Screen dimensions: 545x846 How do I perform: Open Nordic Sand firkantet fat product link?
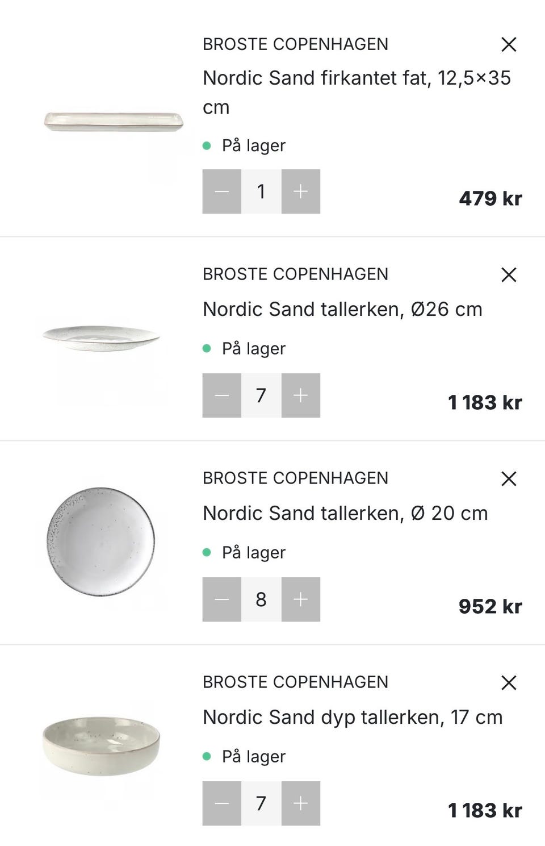point(357,78)
